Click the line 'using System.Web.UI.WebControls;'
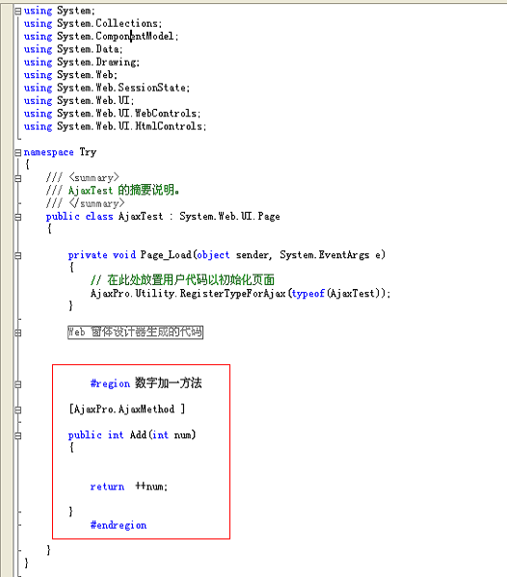Screen dimensions: 507x577 coord(113,114)
